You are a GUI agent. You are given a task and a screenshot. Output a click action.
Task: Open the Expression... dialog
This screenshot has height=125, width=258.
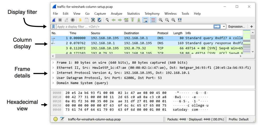(x=237, y=27)
